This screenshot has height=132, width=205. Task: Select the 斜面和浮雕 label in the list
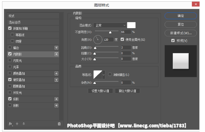(20, 29)
